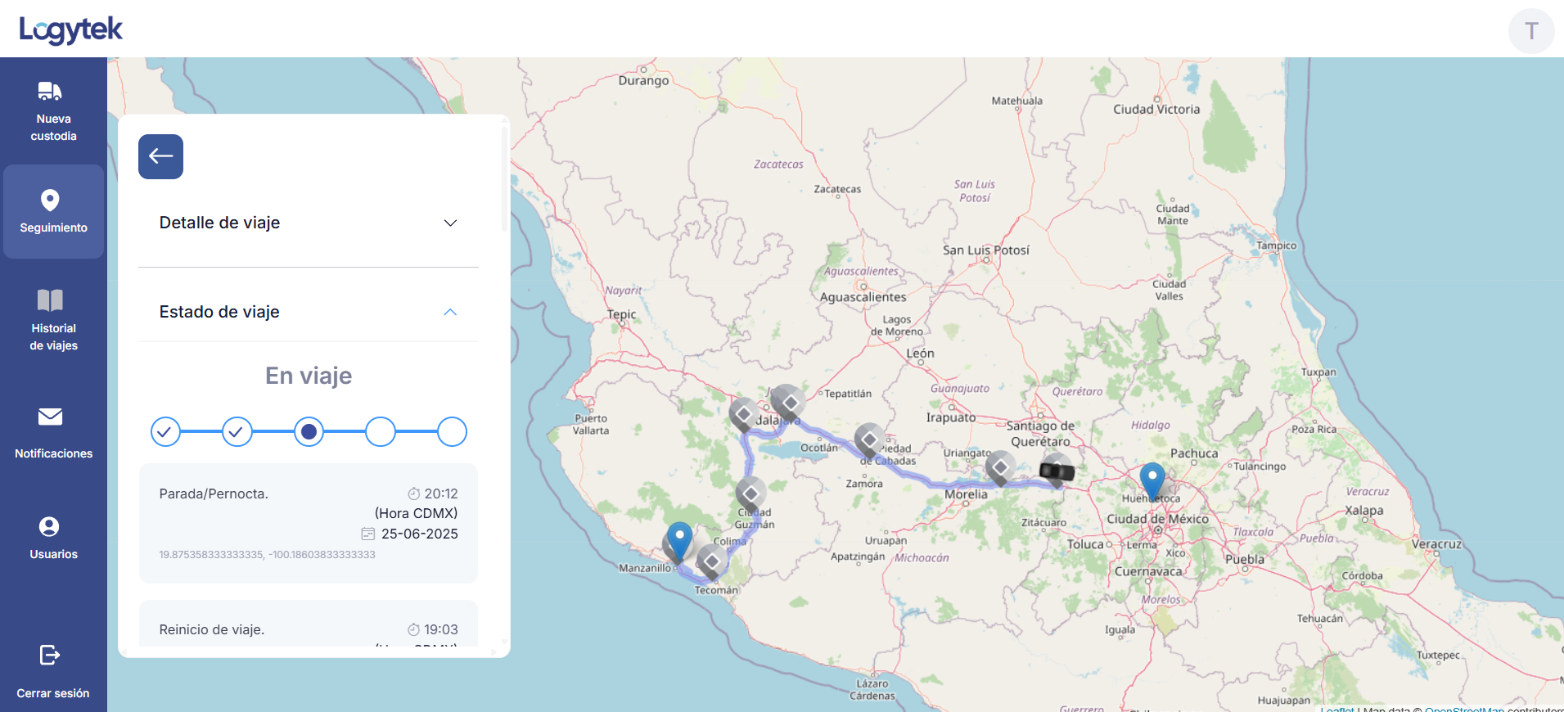Open Historial de viajes section

(53, 320)
